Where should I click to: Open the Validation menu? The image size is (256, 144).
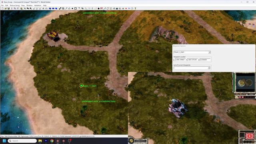pos(38,5)
